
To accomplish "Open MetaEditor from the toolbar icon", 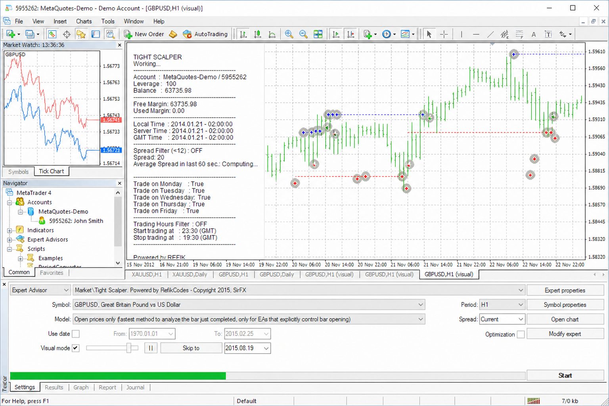I will [173, 34].
